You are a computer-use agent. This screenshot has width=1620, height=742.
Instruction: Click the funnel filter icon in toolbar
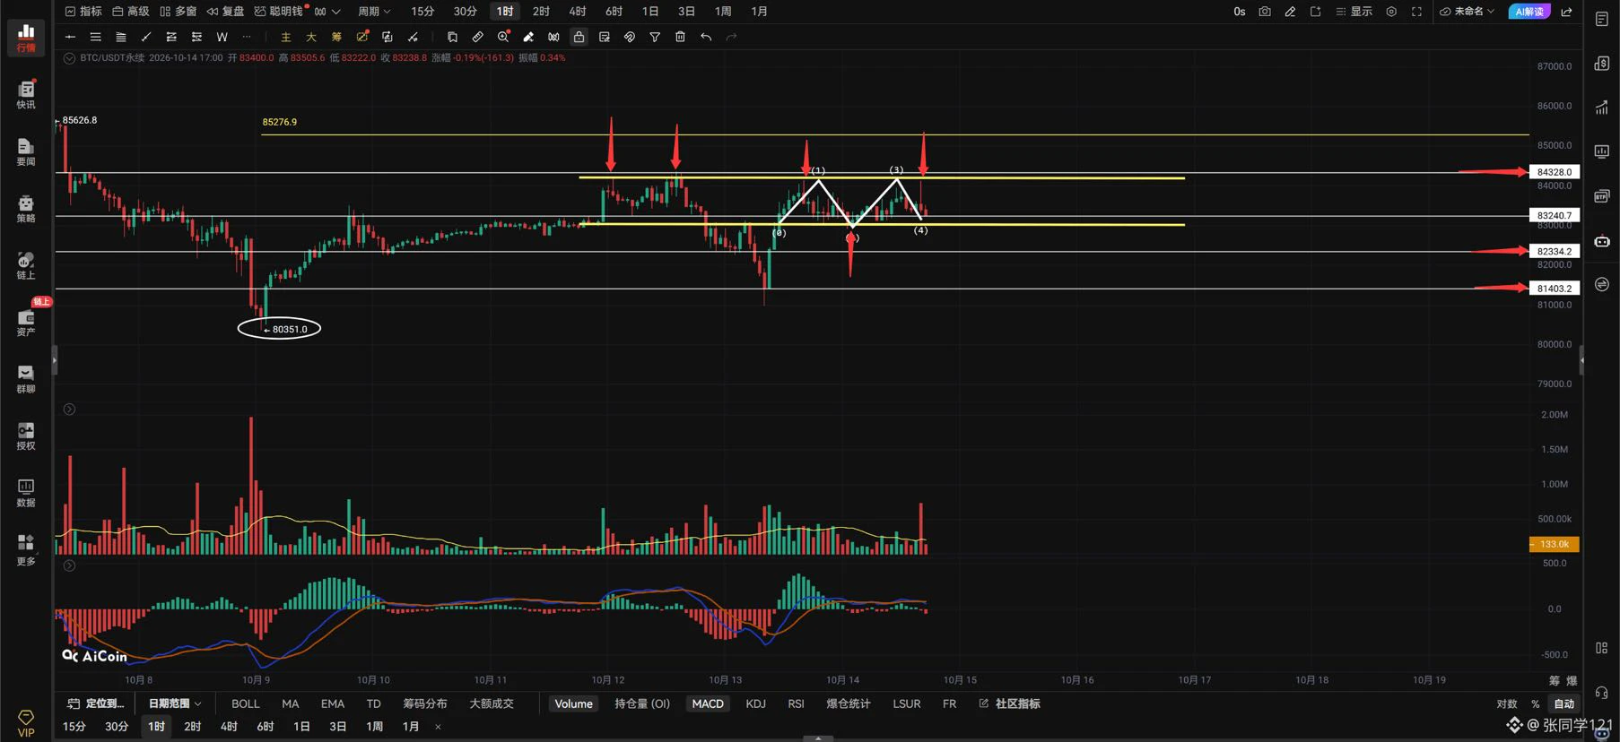pyautogui.click(x=655, y=37)
